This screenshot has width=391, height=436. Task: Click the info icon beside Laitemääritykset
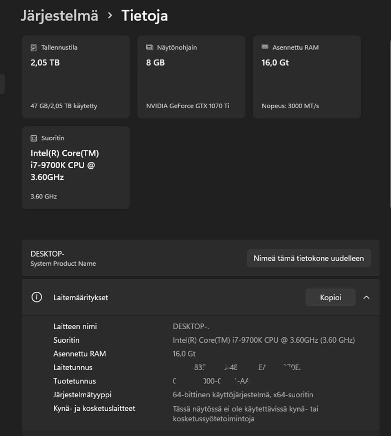pyautogui.click(x=37, y=297)
